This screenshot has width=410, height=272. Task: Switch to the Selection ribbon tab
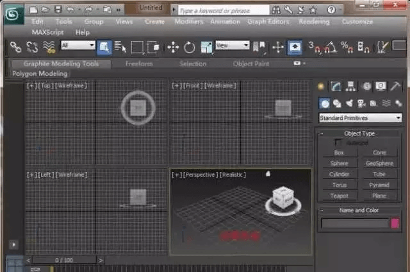tap(193, 64)
